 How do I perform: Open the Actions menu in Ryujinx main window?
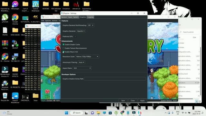pyautogui.click(x=55, y=21)
